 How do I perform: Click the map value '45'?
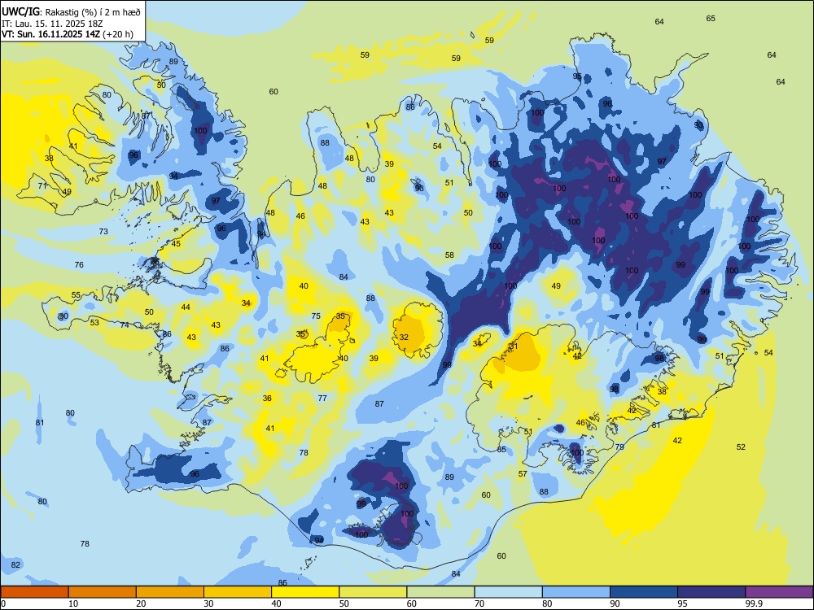[x=176, y=244]
